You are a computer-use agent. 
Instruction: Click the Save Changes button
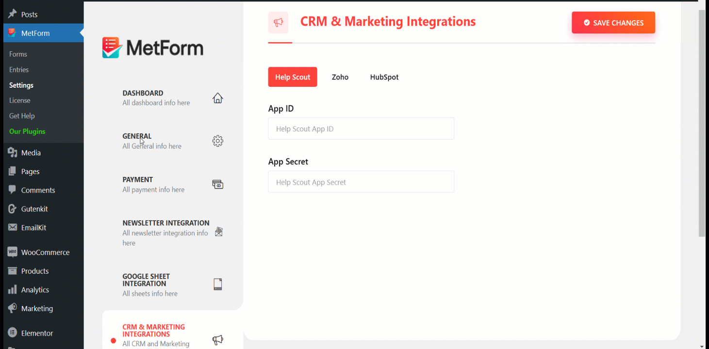coord(613,23)
